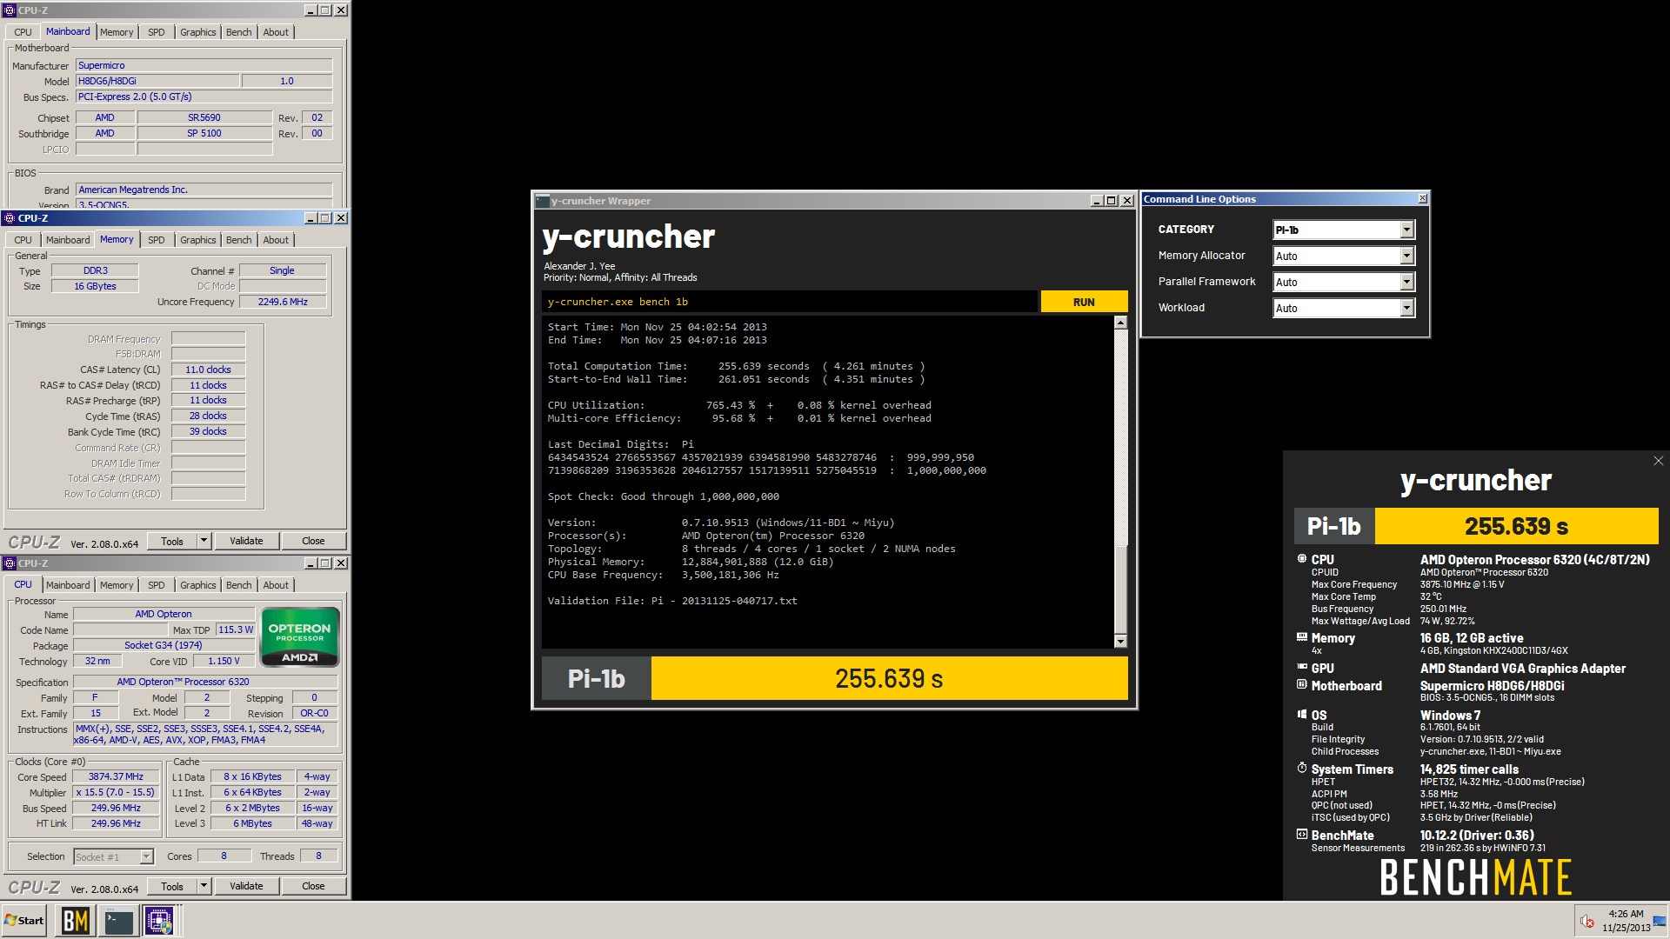Click the muted volume tray icon
This screenshot has width=1670, height=939.
pyautogui.click(x=1586, y=922)
